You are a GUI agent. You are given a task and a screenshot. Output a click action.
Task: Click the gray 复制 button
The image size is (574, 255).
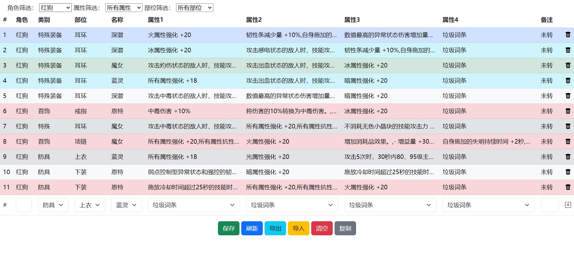click(345, 228)
